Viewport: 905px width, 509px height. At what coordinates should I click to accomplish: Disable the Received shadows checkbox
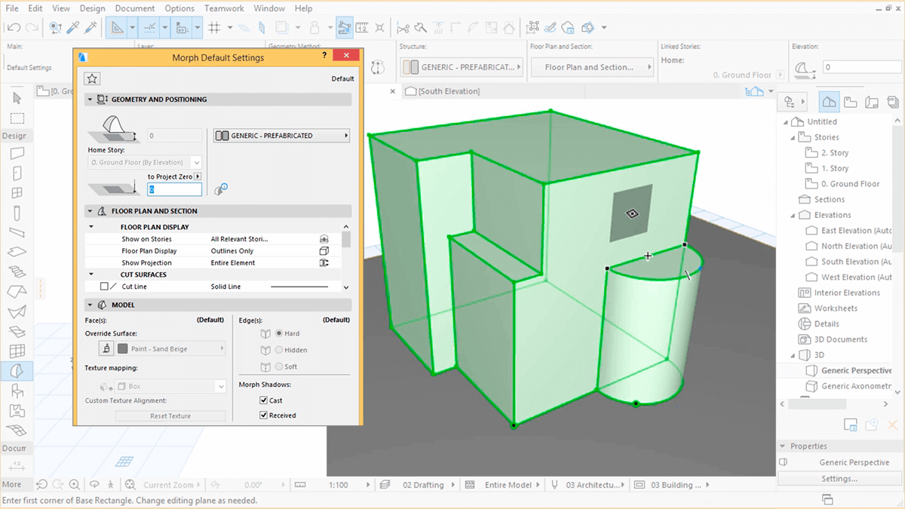264,415
